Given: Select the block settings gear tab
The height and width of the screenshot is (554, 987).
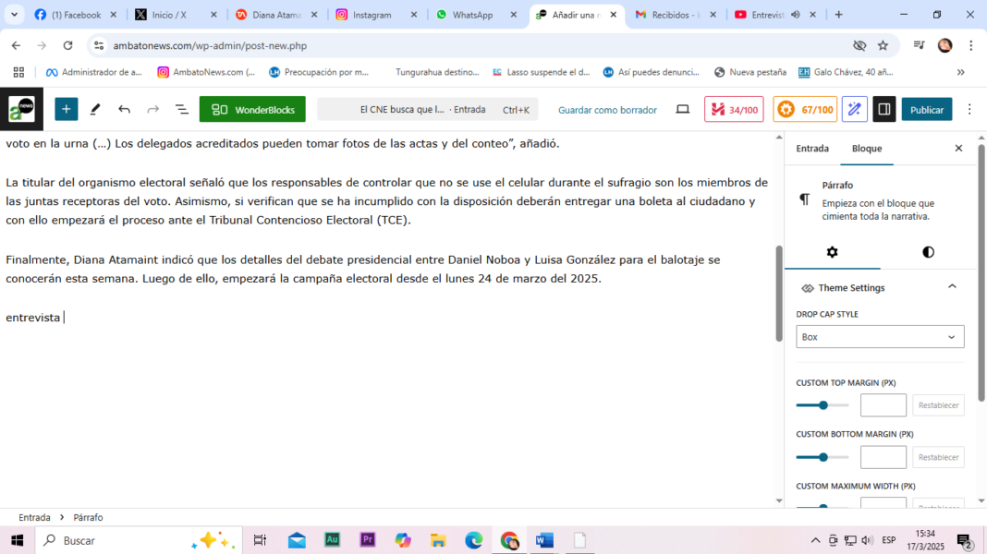Looking at the screenshot, I should point(832,252).
